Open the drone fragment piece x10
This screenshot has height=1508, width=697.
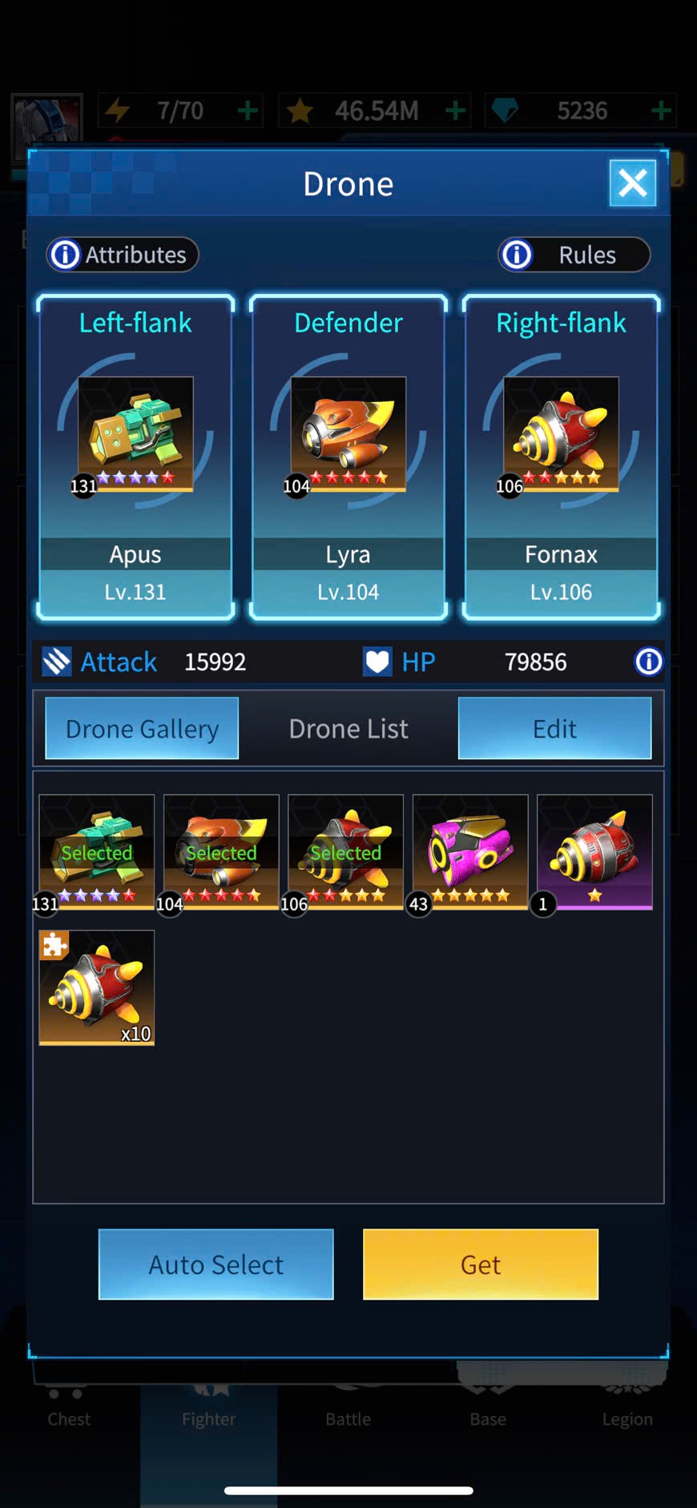[x=97, y=987]
